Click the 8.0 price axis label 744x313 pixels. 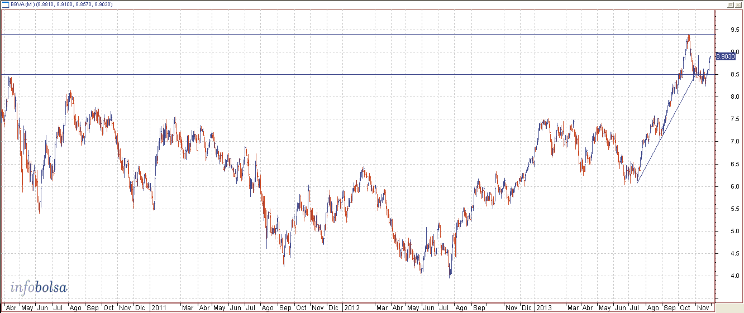(735, 97)
